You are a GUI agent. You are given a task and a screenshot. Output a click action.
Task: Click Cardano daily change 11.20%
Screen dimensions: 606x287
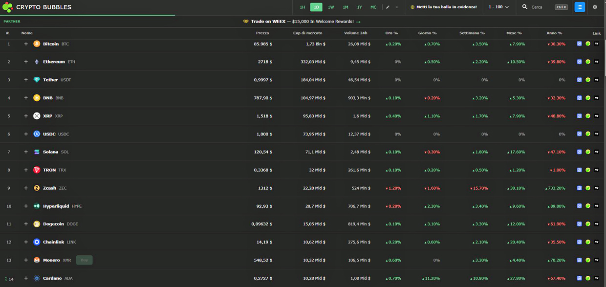431,278
